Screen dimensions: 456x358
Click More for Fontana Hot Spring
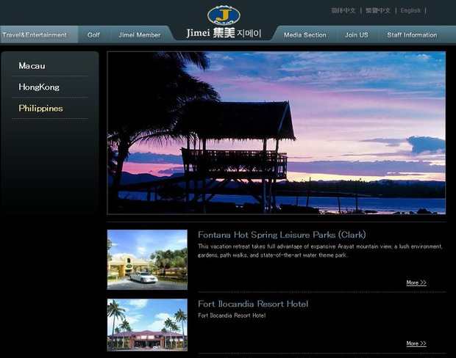point(416,282)
